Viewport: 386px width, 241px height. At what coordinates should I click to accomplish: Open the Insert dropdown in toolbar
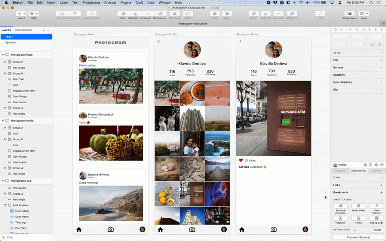click(22, 14)
